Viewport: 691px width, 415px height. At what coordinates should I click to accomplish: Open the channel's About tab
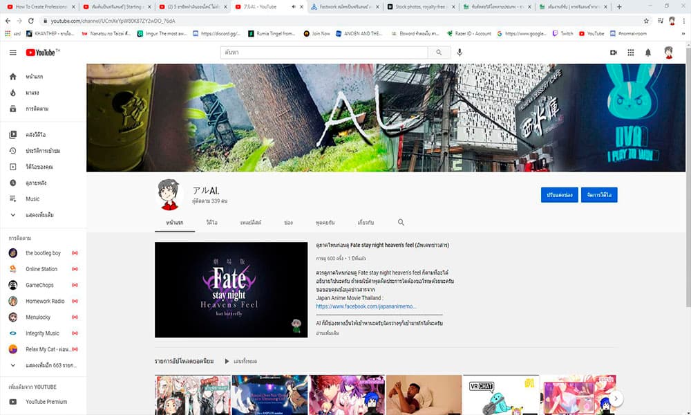(366, 223)
